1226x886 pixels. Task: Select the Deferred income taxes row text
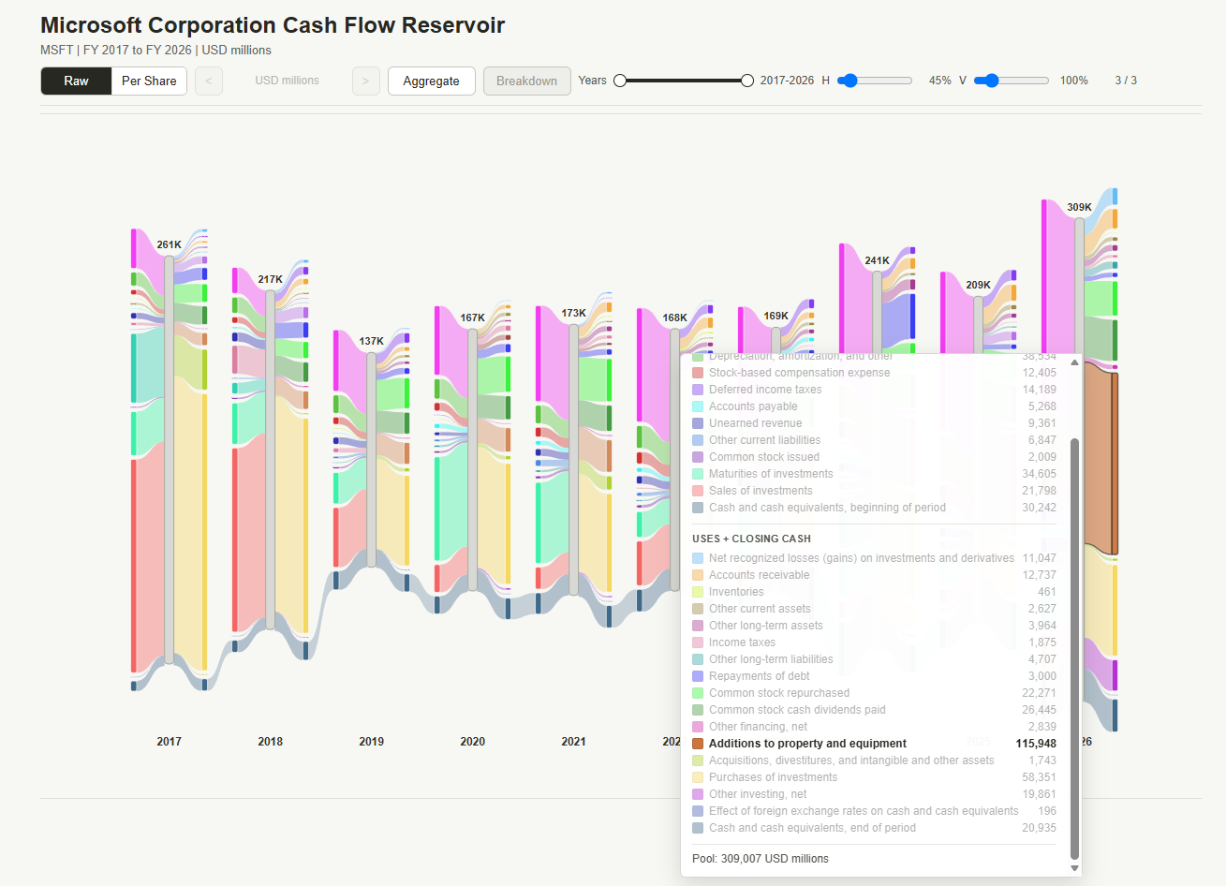coord(765,390)
